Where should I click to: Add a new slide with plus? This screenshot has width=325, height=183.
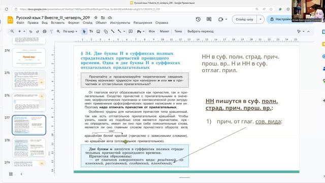pyautogui.click(x=19, y=32)
